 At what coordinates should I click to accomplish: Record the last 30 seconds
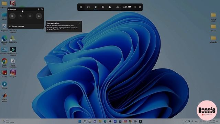[21, 16]
